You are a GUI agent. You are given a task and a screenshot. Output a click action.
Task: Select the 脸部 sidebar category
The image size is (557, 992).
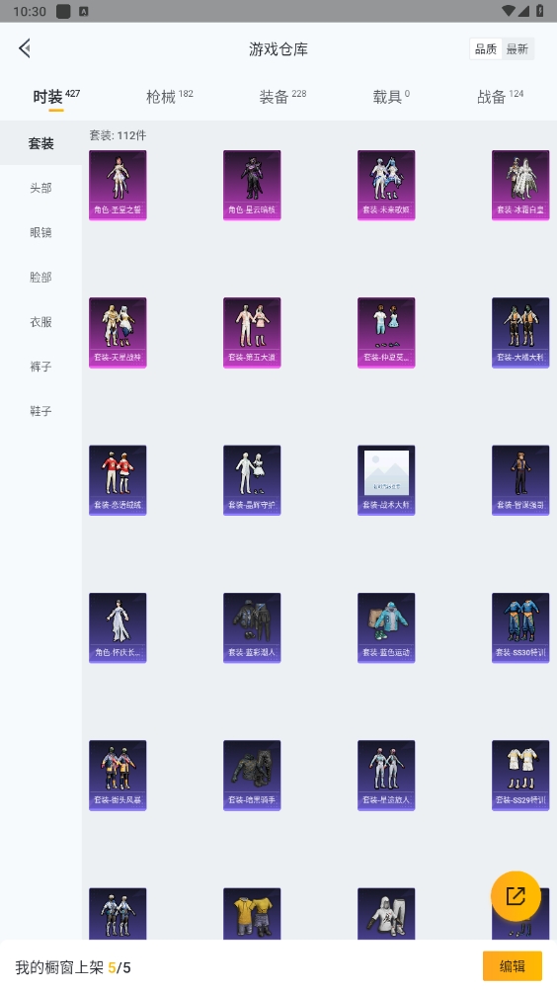pyautogui.click(x=41, y=277)
